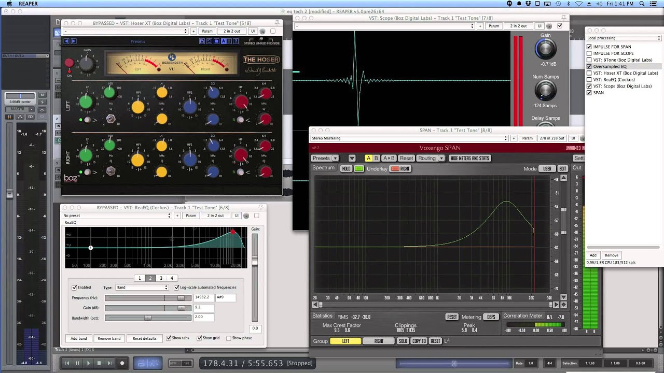Image resolution: width=664 pixels, height=373 pixels.
Task: Toggle Log-scale automated frequencies checkbox
Action: click(177, 287)
